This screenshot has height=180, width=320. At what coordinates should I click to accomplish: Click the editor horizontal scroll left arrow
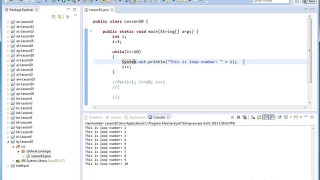tap(94, 107)
